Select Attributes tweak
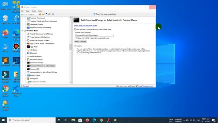The height and width of the screenshot is (123, 218). [x=33, y=50]
